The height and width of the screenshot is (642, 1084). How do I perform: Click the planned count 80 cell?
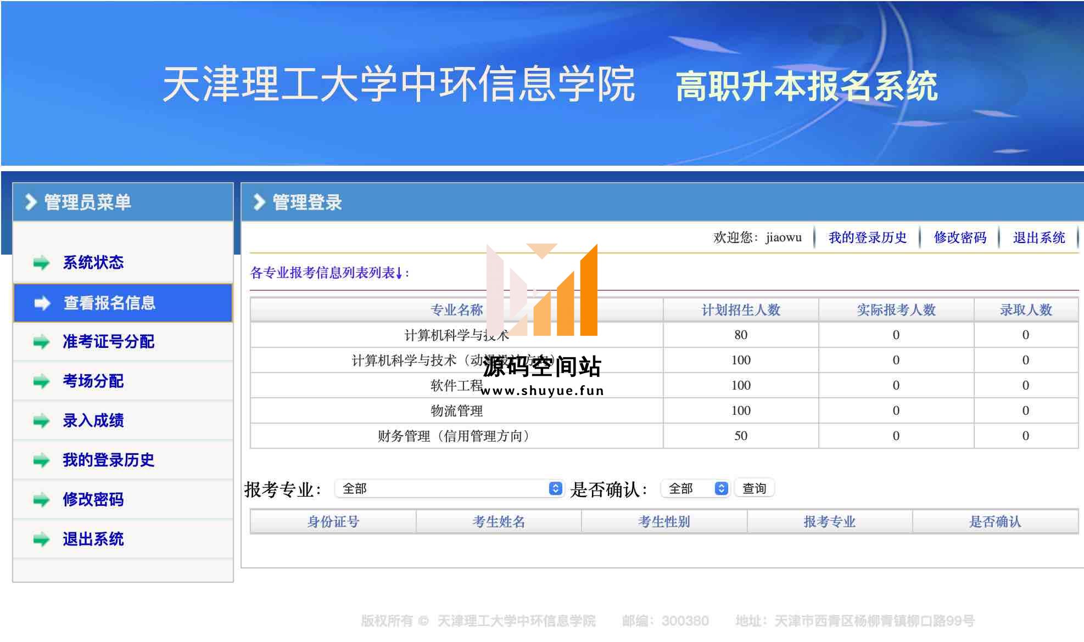pyautogui.click(x=741, y=335)
